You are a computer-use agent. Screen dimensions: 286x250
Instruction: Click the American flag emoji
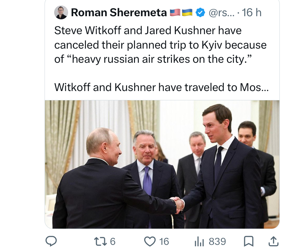pyautogui.click(x=175, y=12)
